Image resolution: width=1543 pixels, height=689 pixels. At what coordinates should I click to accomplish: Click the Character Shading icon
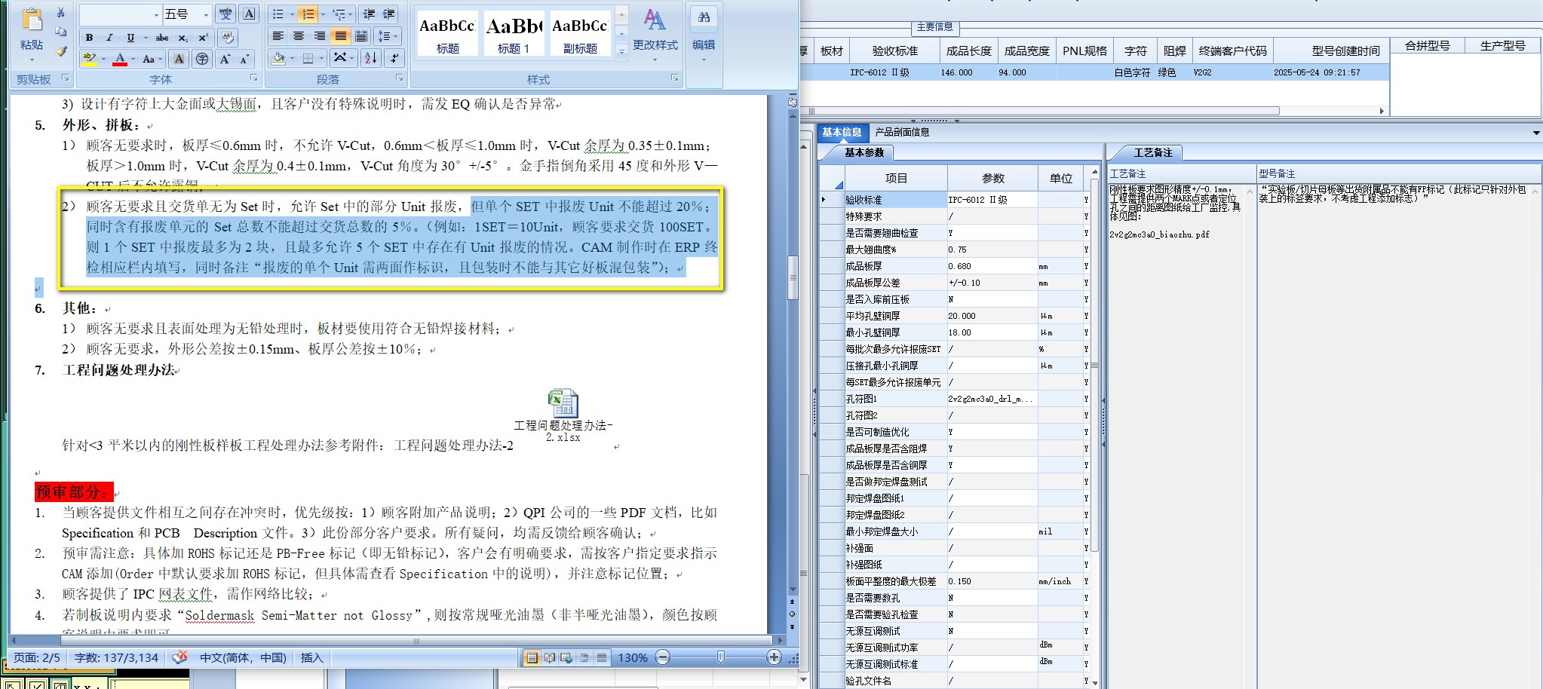tap(179, 59)
